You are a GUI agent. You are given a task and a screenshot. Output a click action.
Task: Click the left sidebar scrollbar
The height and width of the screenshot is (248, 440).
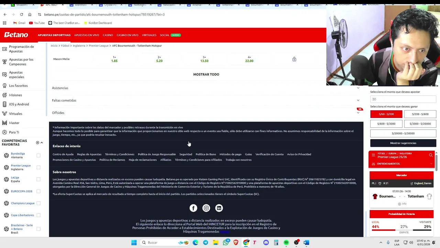[46, 79]
